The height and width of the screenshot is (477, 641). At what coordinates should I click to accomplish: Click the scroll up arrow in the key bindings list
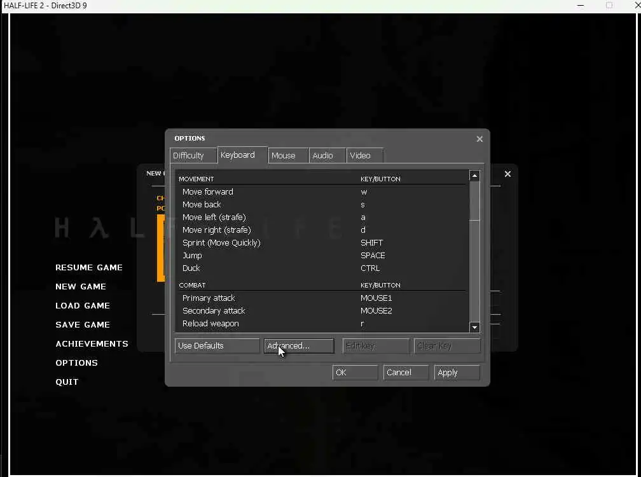pos(474,176)
